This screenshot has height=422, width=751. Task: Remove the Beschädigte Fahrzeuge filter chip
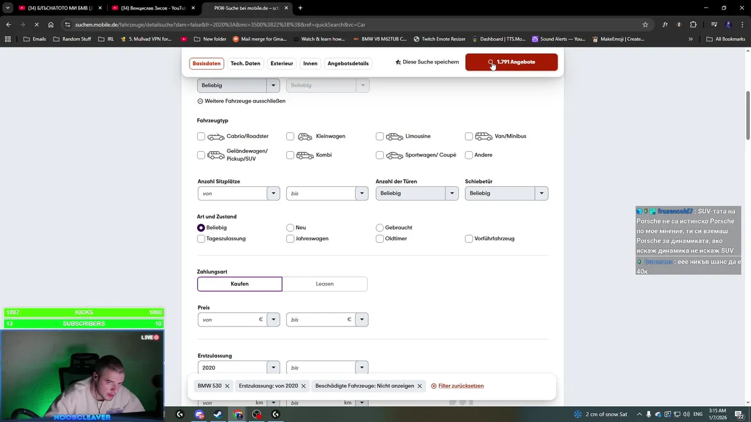420,386
